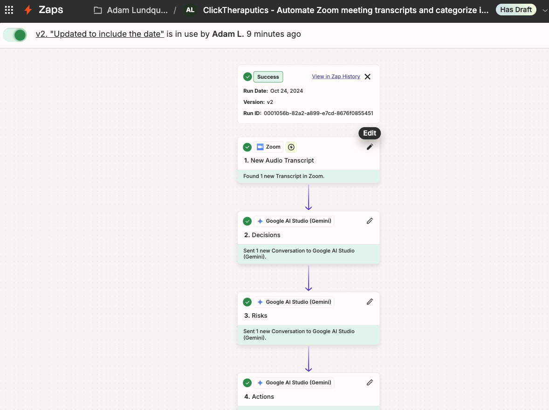Turn off the Zap on/off switch
Image resolution: width=549 pixels, height=410 pixels.
point(15,34)
